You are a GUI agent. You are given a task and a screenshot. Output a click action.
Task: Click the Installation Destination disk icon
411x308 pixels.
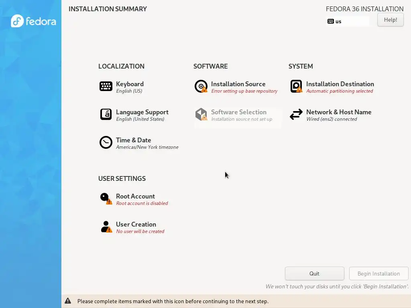tap(296, 86)
